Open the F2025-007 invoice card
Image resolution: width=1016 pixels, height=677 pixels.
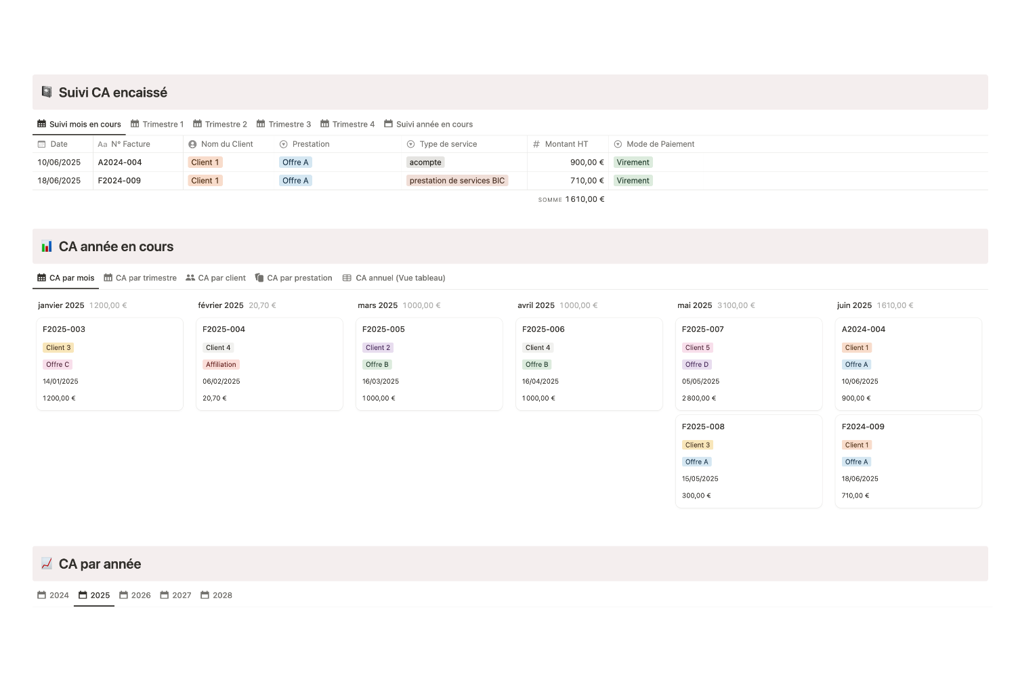point(748,364)
